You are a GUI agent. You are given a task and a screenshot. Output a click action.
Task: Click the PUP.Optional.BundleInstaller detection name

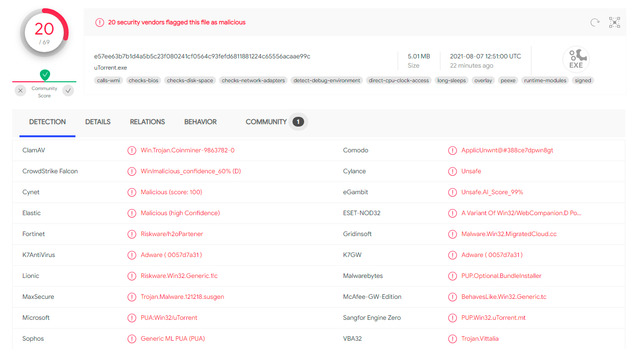point(502,276)
